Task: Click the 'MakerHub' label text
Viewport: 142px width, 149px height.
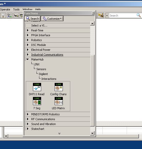Action: pos(37,59)
